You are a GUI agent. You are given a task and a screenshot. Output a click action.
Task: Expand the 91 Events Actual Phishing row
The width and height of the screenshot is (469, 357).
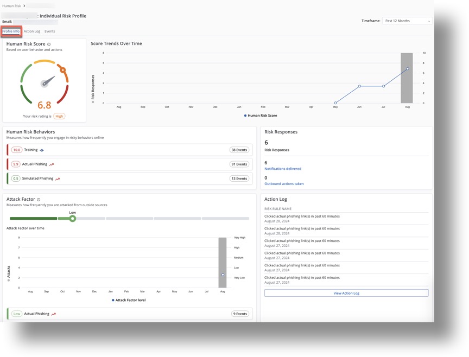tap(130, 164)
